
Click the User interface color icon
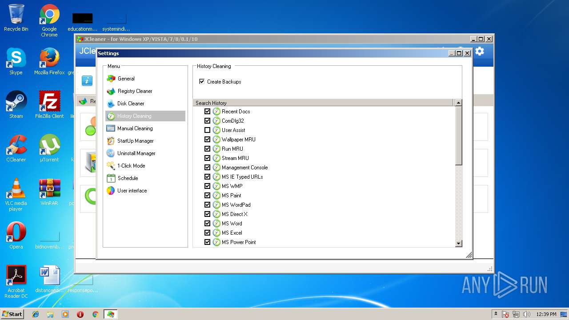click(111, 191)
